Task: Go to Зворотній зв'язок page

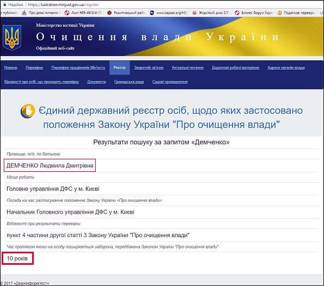Action: coord(149,67)
